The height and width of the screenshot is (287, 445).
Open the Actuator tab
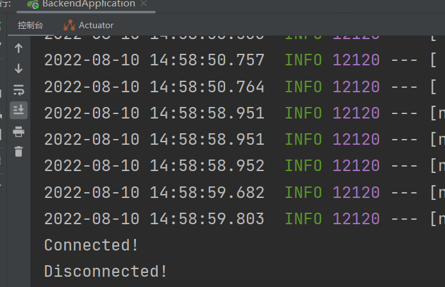(x=88, y=25)
